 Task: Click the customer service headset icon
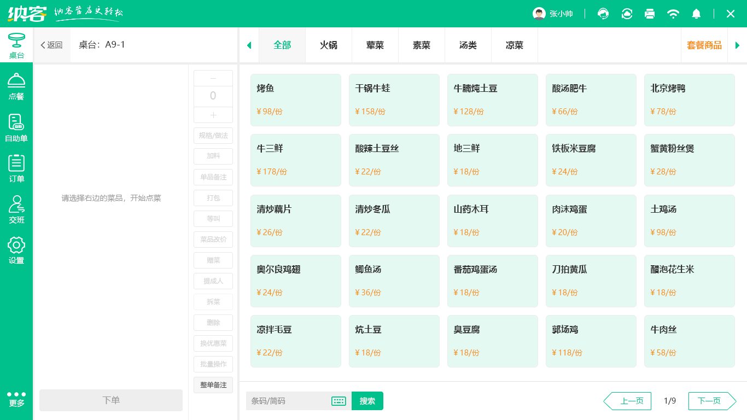603,13
